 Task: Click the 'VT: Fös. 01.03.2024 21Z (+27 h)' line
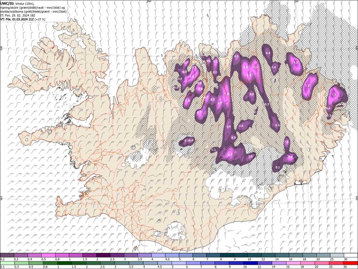23,19
